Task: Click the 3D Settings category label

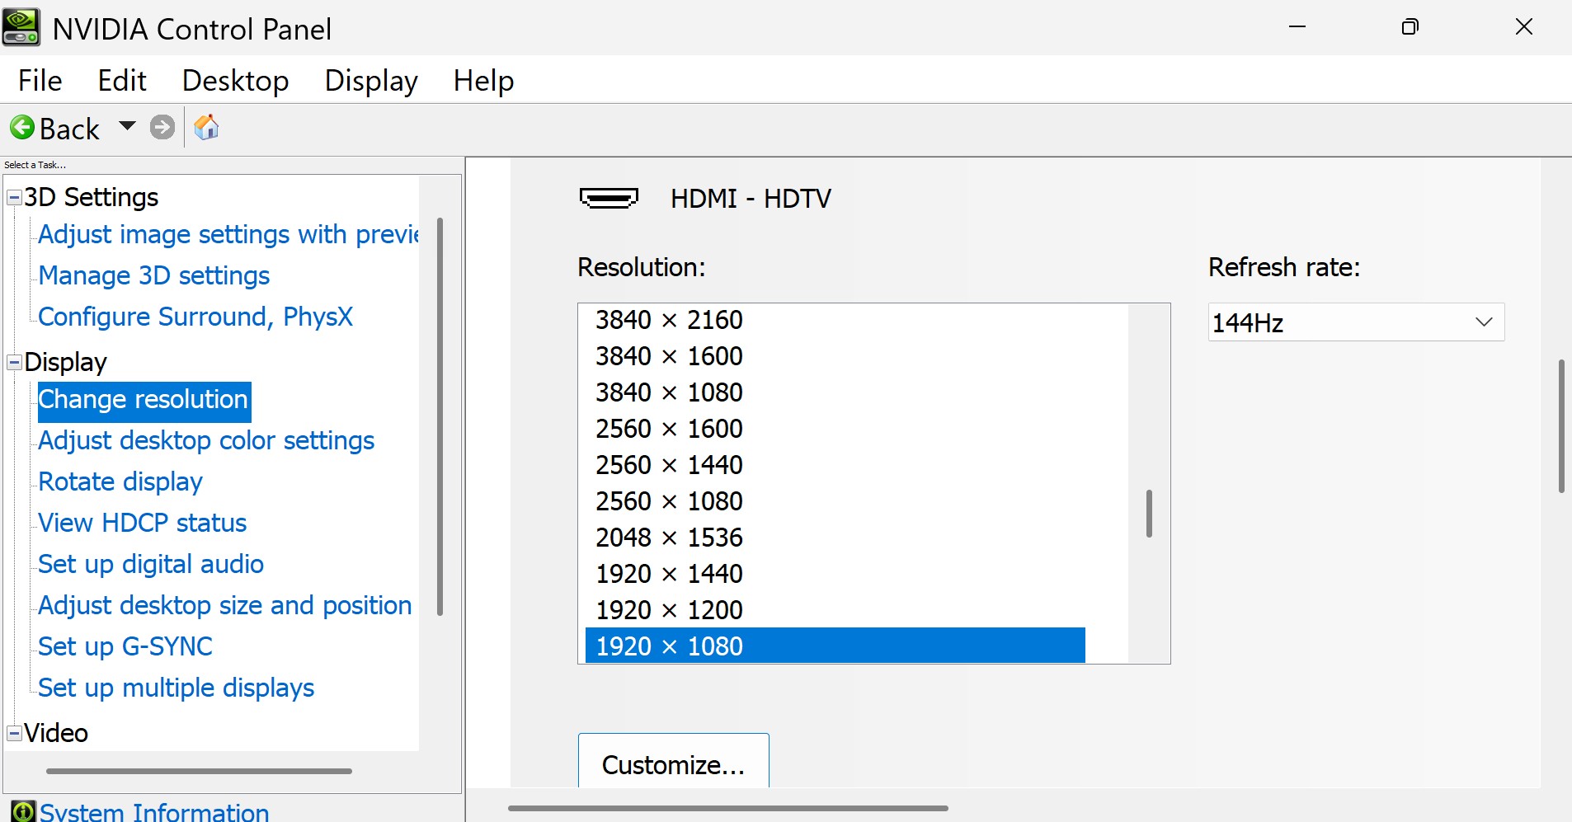Action: 91,197
